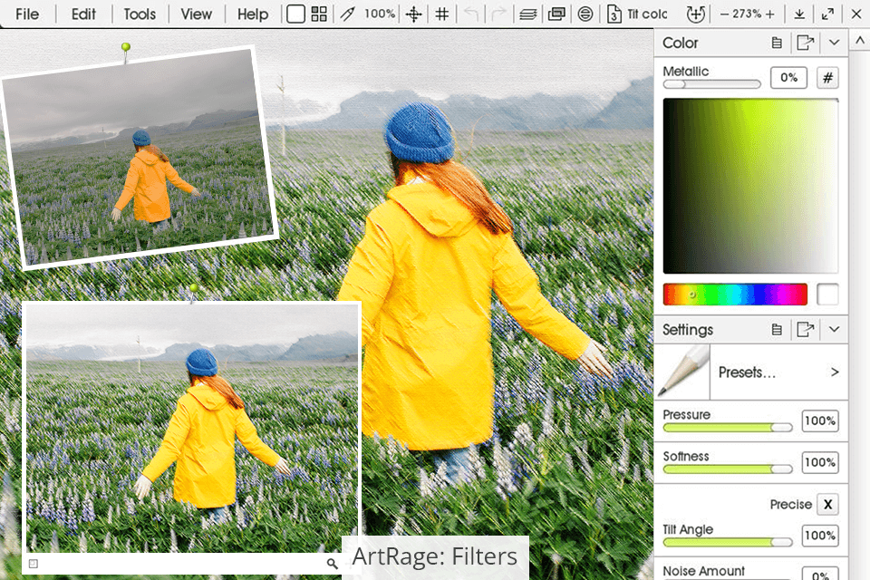
Task: Adjust the Tilt Angle slider
Action: coord(728,542)
